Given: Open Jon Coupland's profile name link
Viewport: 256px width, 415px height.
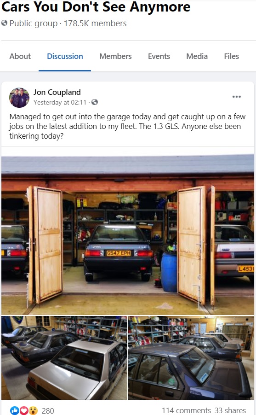Looking at the screenshot, I should [x=57, y=92].
